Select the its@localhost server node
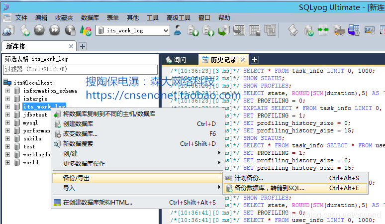Image resolution: width=385 pixels, height=224 pixels. 33,83
